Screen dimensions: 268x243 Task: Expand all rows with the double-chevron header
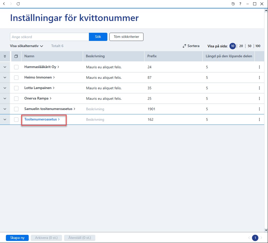(x=5, y=56)
